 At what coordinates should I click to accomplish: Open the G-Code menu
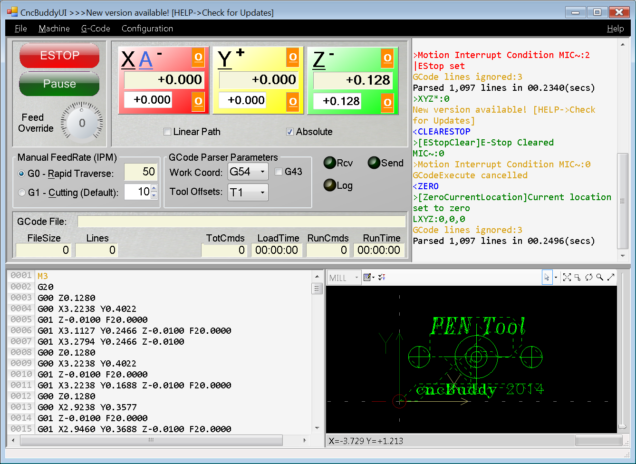(x=96, y=29)
